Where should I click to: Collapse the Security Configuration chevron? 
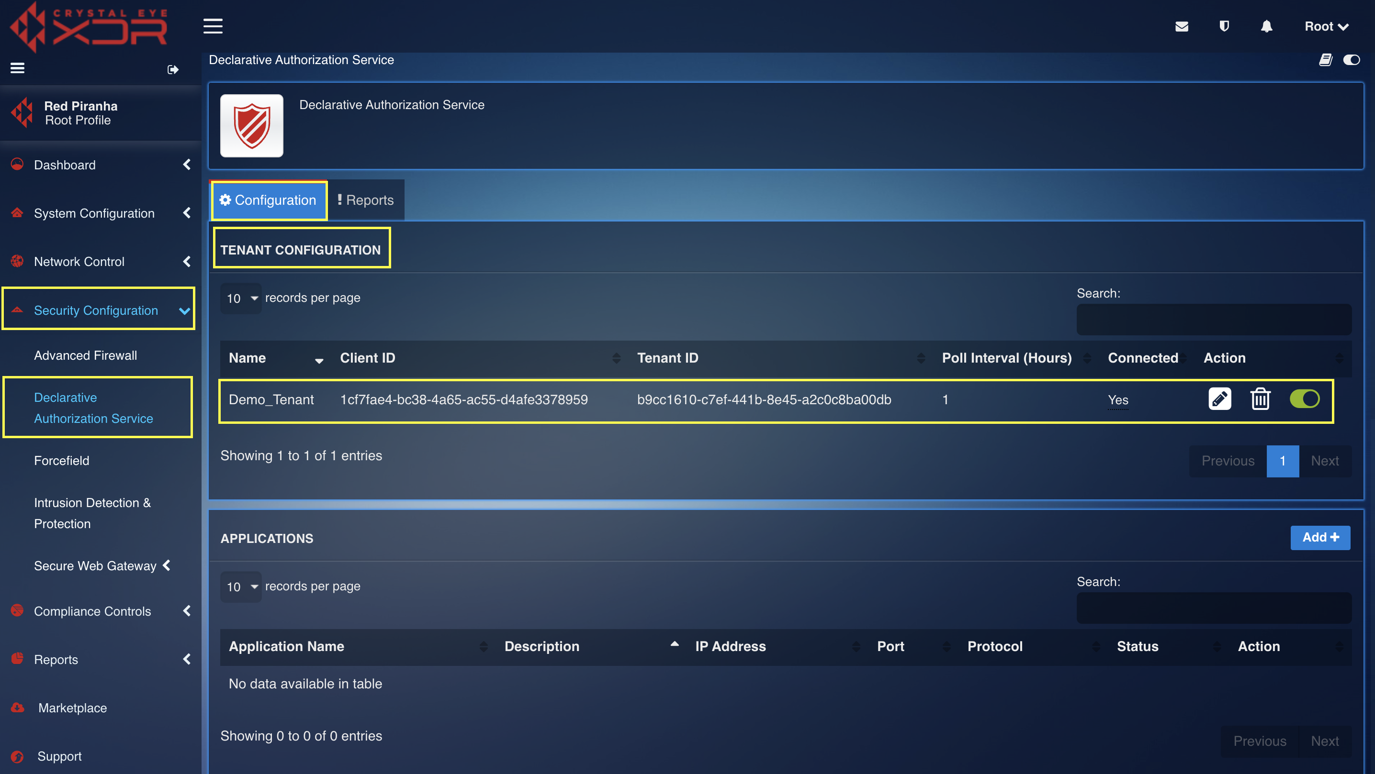pyautogui.click(x=185, y=310)
